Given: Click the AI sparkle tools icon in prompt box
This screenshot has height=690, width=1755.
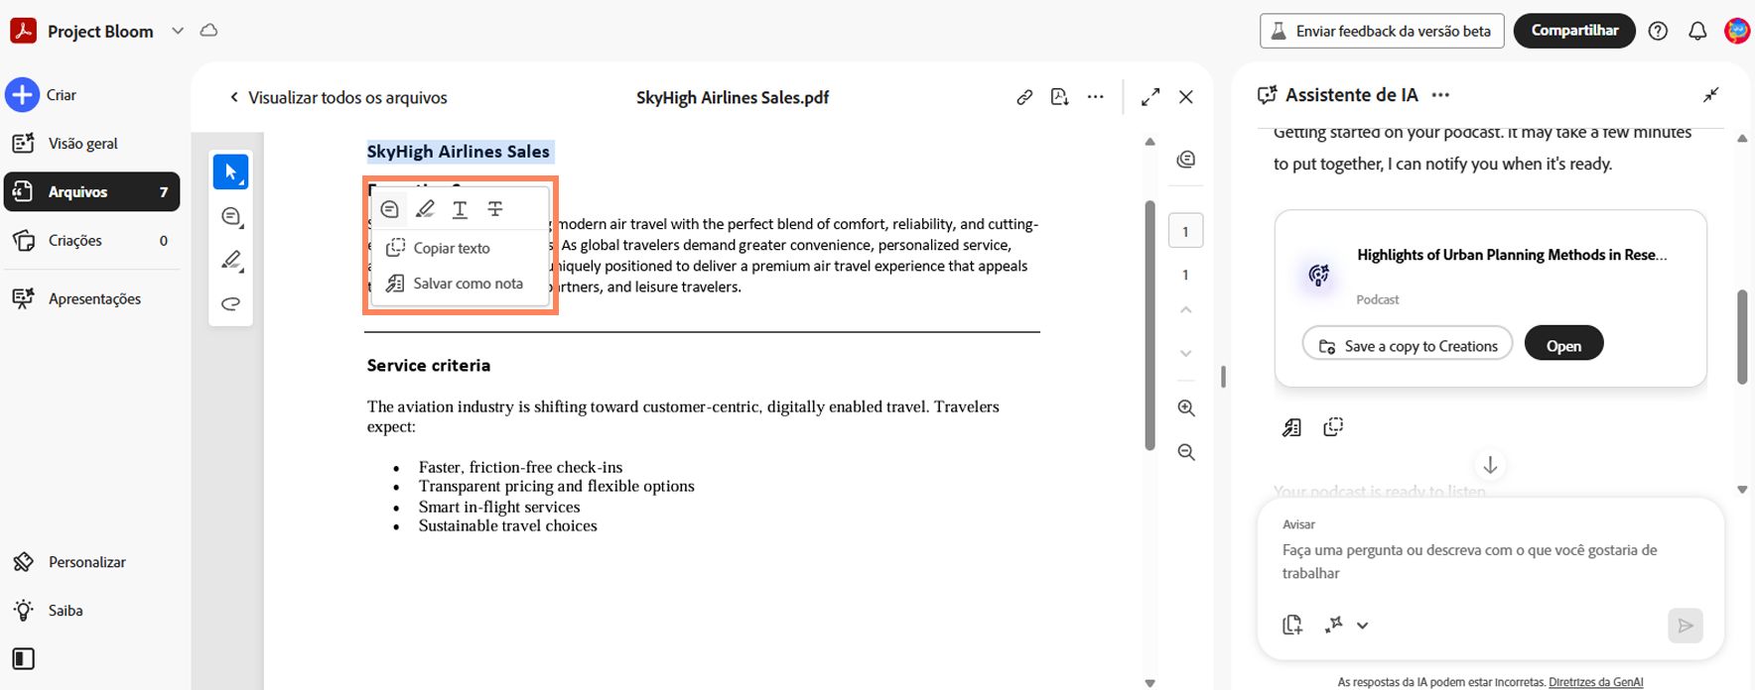Looking at the screenshot, I should pyautogui.click(x=1334, y=626).
